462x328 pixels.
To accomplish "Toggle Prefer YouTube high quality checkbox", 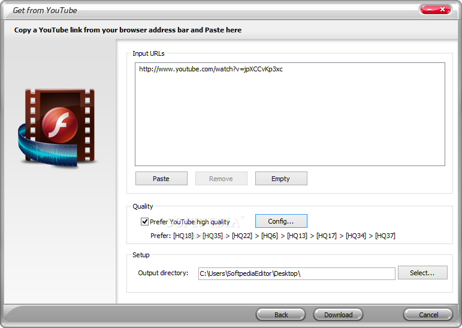I will coord(144,221).
